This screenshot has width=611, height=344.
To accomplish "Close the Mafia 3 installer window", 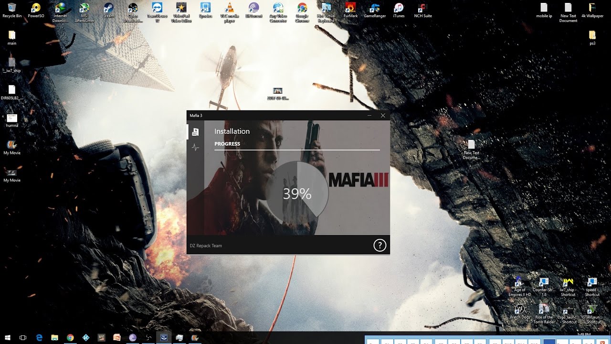I will [x=383, y=116].
